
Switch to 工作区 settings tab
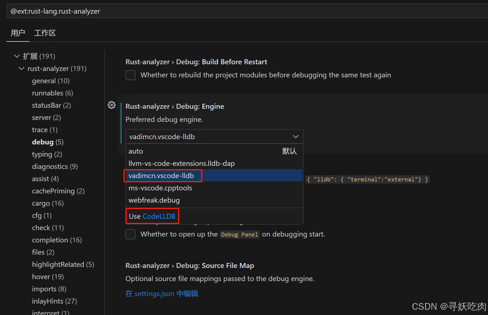click(45, 33)
